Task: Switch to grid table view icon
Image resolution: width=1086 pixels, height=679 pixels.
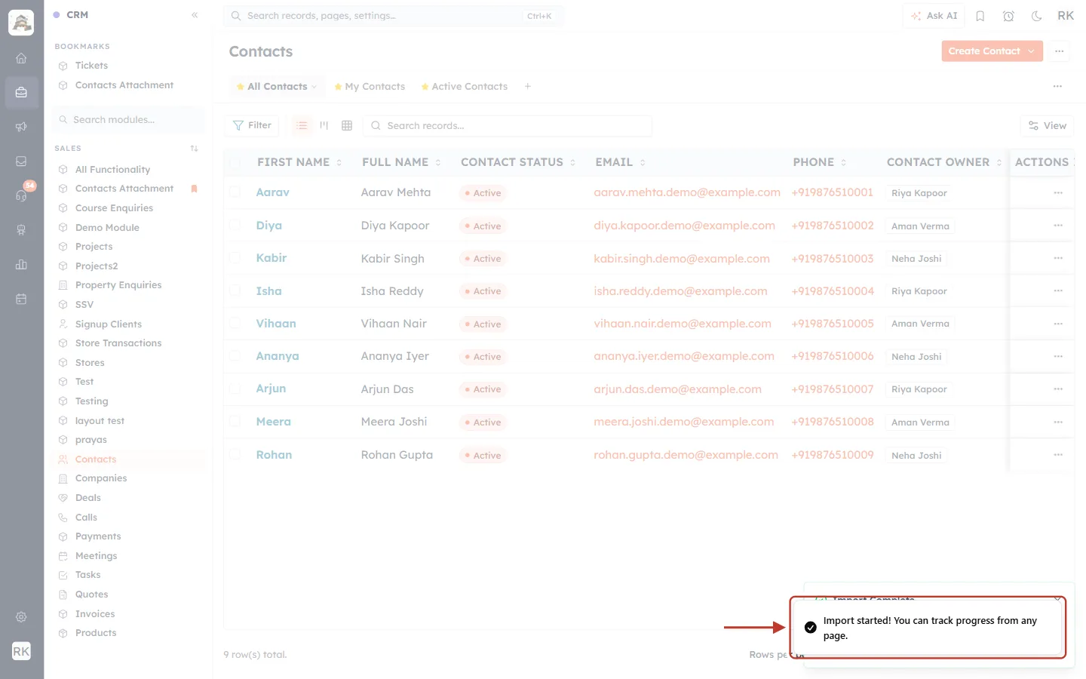Action: [x=347, y=125]
